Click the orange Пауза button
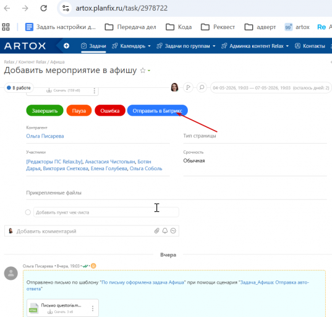This screenshot has width=332, height=317. coord(79,111)
